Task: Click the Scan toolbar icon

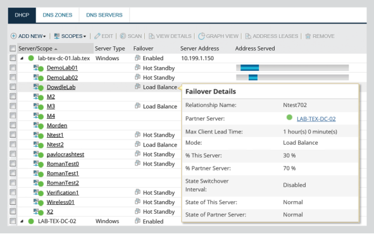Action: tap(123, 36)
